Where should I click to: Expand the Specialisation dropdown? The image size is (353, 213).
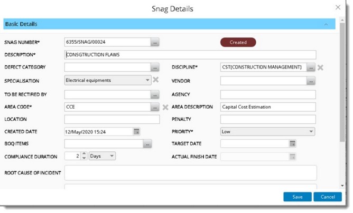(x=147, y=80)
